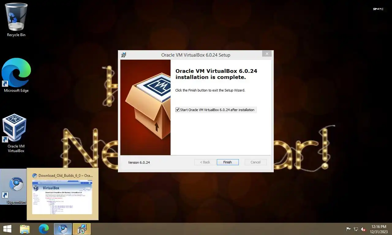Select the Oracle VM VirtualBox desktop shortcut
392x235 pixels.
pos(16,133)
